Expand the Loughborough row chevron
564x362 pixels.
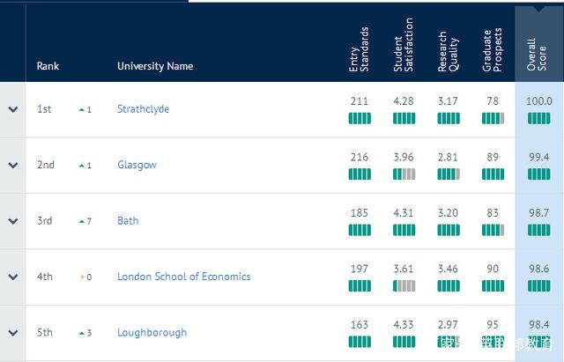point(12,333)
